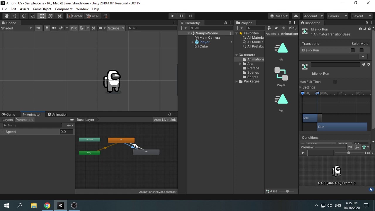
Task: Toggle grid snapping icon in toolbar
Action: click(x=105, y=16)
